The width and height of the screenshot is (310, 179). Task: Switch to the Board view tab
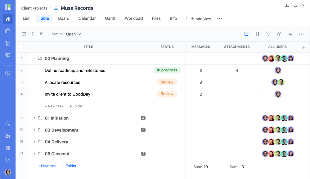(x=64, y=18)
